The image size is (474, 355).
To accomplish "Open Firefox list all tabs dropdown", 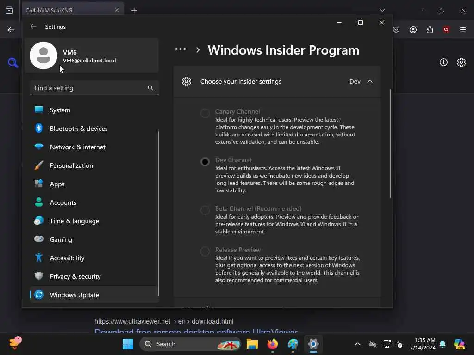I will (382, 10).
